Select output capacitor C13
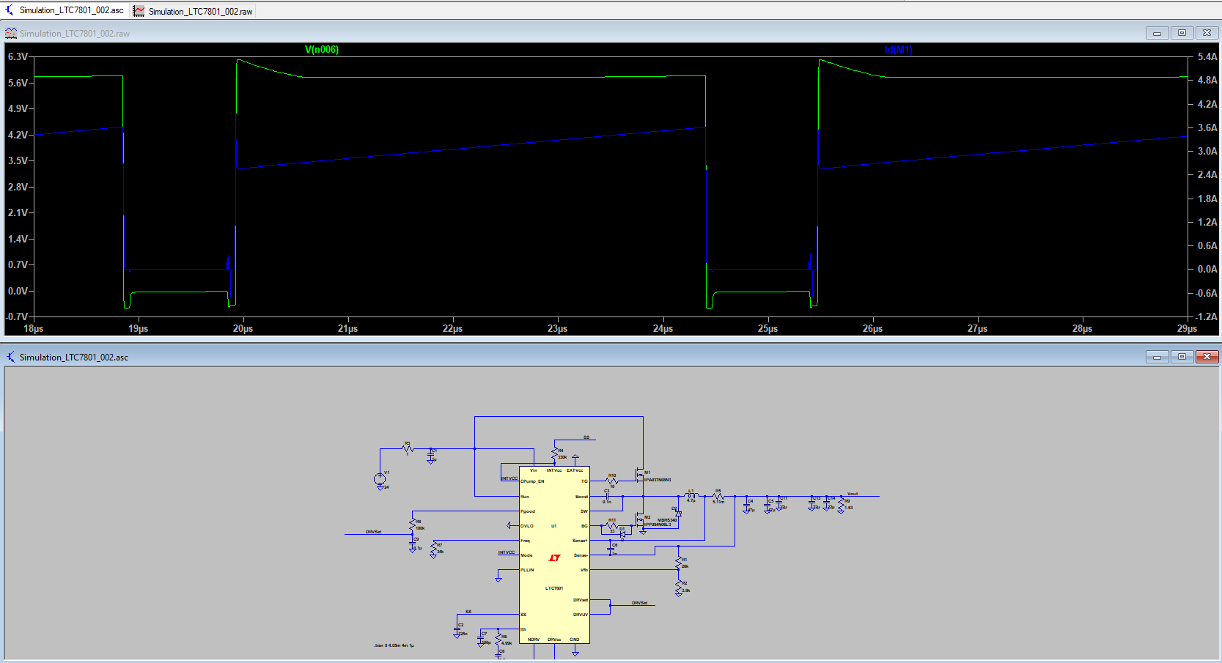Screen dimensions: 1222x663 pyautogui.click(x=811, y=503)
